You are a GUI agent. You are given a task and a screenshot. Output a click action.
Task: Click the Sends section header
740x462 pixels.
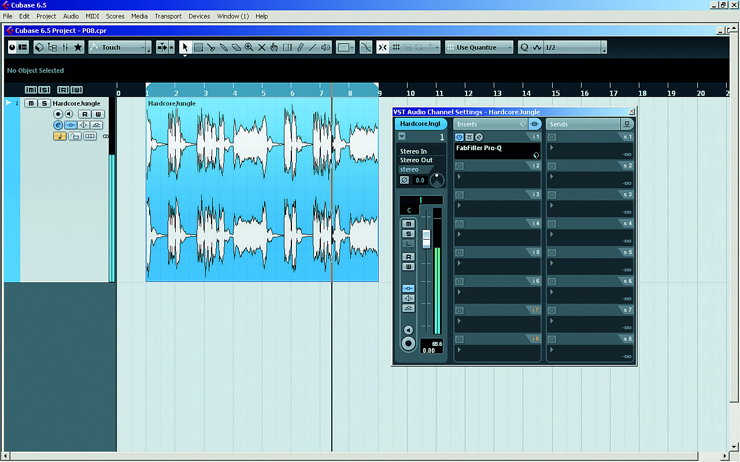point(583,124)
